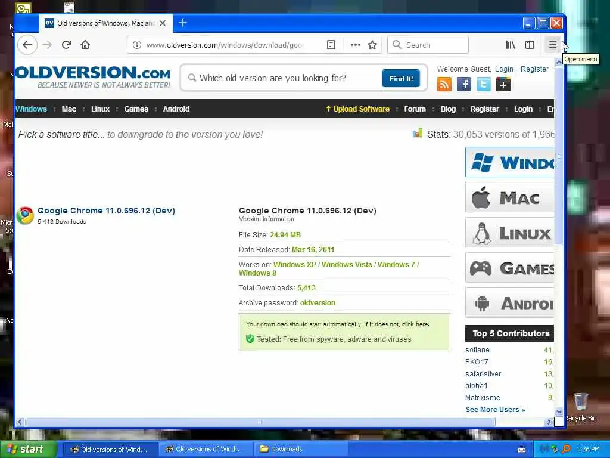Viewport: 610px width, 458px height.
Task: Bookmark this page with the star
Action: click(x=372, y=45)
